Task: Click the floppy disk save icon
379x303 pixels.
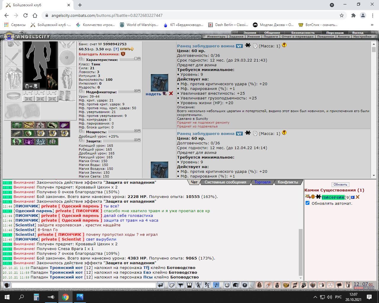Action: [x=189, y=285]
